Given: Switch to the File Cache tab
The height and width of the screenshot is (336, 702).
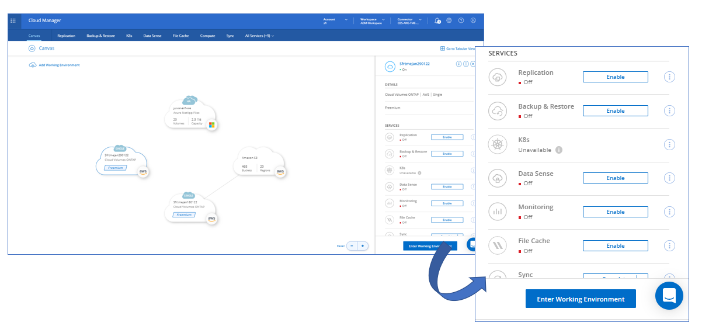Looking at the screenshot, I should (x=181, y=36).
